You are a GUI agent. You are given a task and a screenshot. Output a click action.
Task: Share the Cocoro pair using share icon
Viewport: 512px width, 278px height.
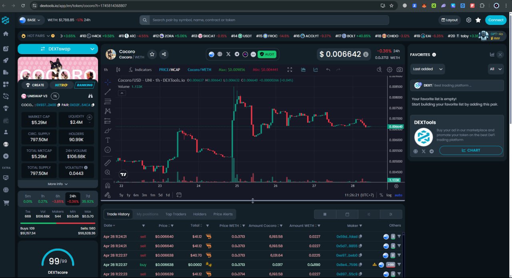(164, 54)
